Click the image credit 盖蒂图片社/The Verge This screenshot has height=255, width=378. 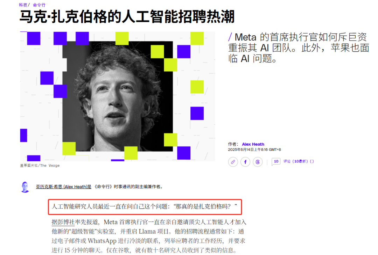pos(40,166)
